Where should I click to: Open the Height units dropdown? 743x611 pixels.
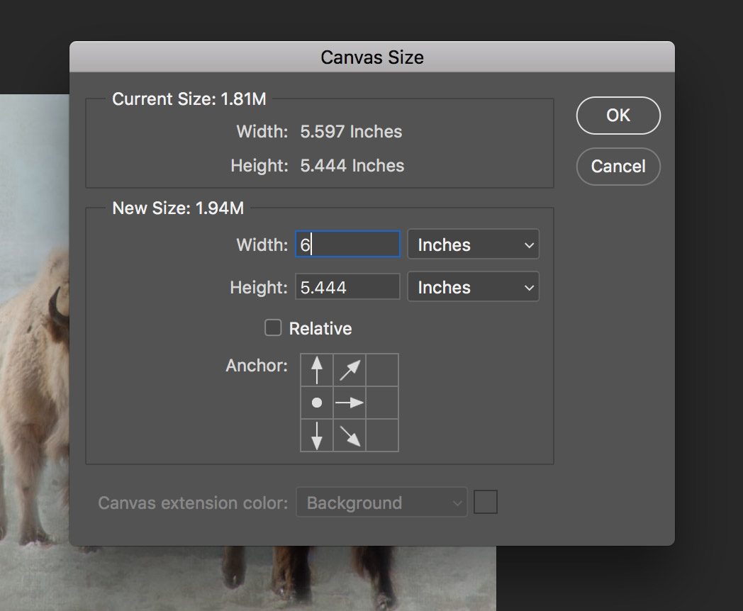[474, 288]
